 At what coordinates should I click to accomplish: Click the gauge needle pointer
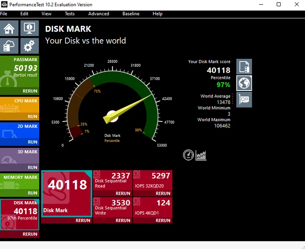coord(127,109)
